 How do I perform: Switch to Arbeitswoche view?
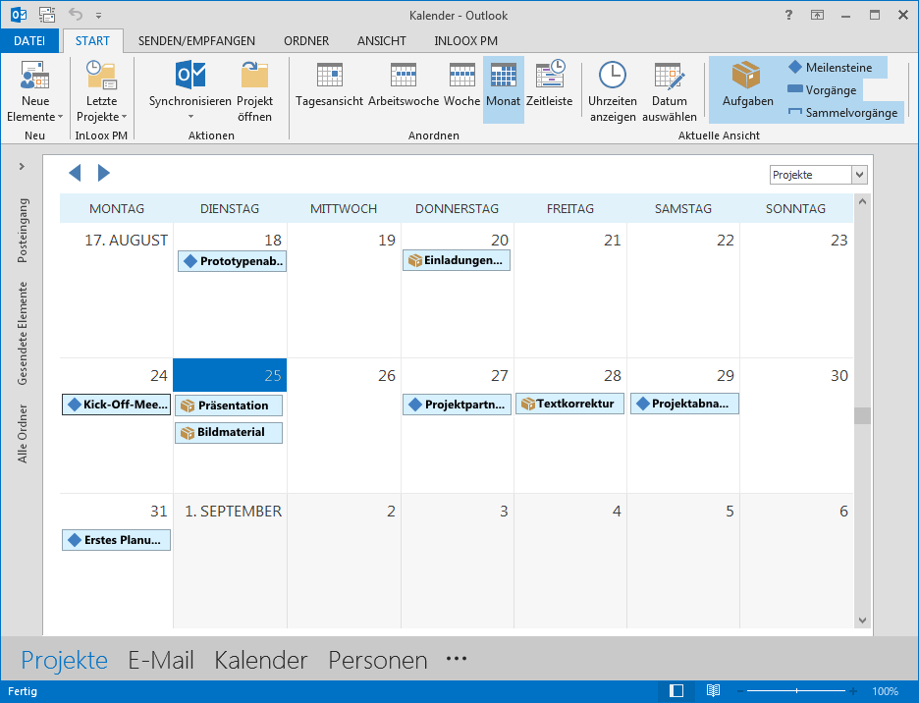(x=404, y=86)
